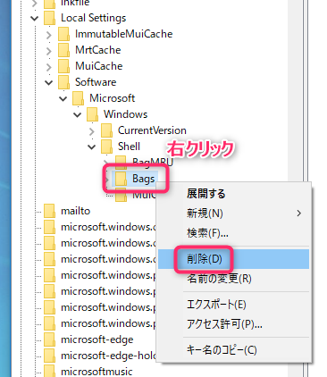This screenshot has height=377, width=327.
Task: Click the MrtCache folder icon
Action: point(63,50)
